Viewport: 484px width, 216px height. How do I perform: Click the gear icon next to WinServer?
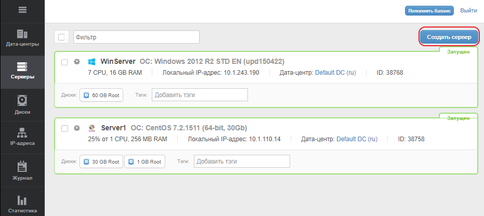[x=76, y=62]
